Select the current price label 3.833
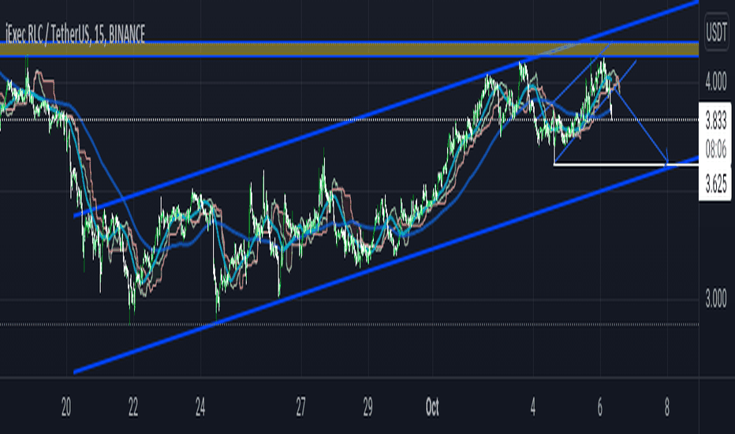 [x=716, y=121]
